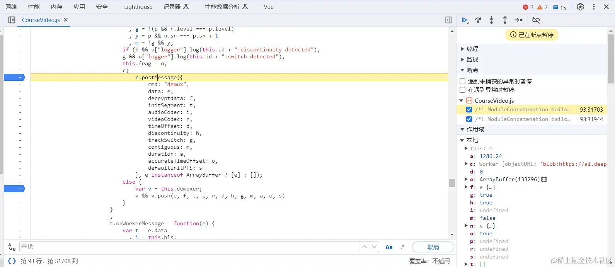Image resolution: width=615 pixels, height=267 pixels.
Task: Step into next function call
Action: coord(491,20)
